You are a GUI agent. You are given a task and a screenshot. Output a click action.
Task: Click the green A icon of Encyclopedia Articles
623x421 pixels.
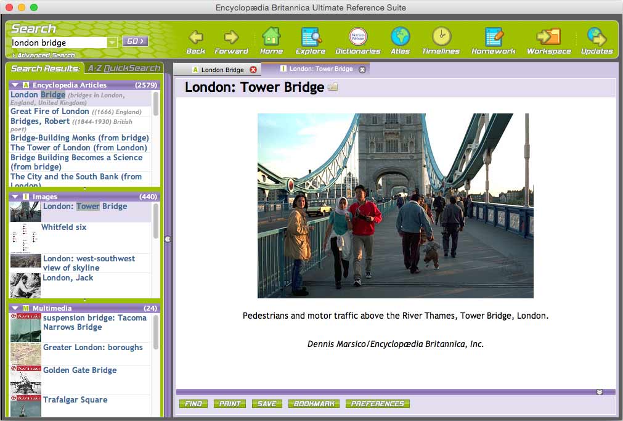click(x=26, y=84)
